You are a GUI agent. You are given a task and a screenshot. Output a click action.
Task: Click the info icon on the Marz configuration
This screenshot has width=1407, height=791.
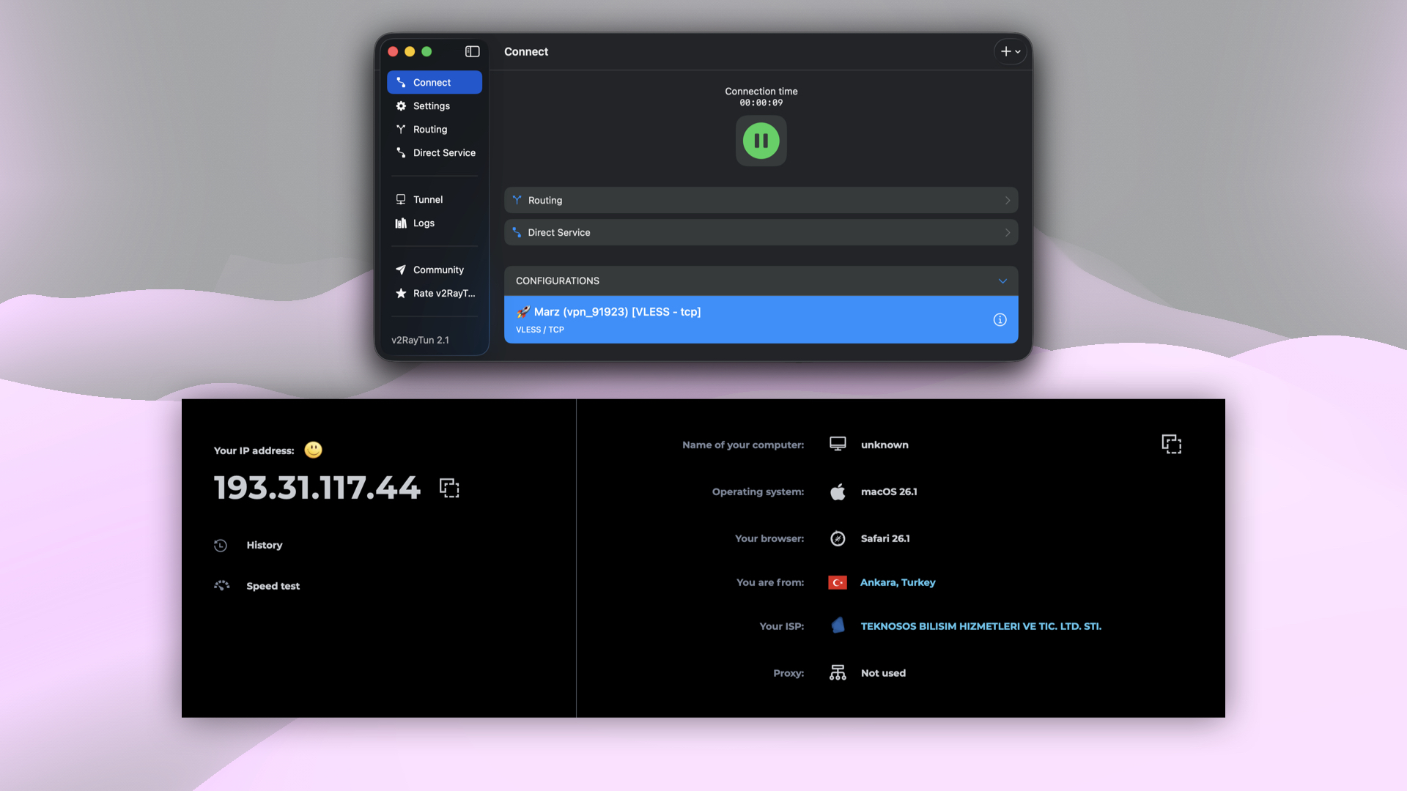(x=1000, y=319)
